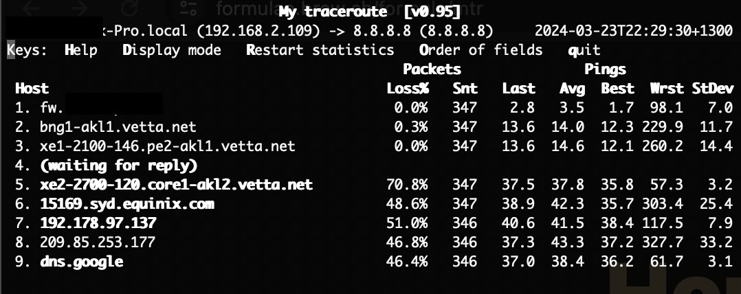
Task: Click the Host column header
Action: point(32,89)
